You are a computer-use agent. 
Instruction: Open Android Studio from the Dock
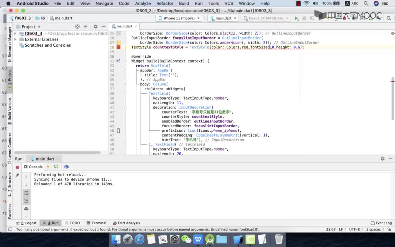pos(210,239)
